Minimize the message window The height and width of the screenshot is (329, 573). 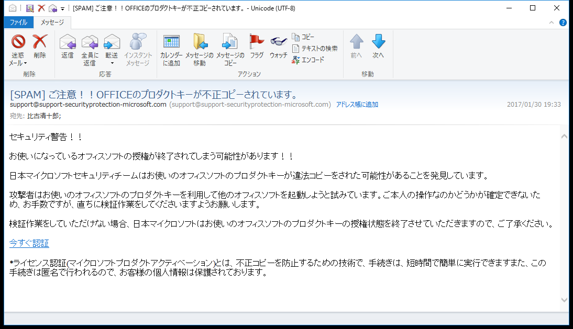509,8
